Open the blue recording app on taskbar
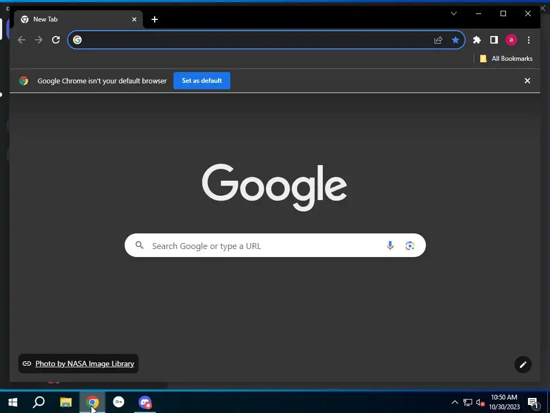This screenshot has width=550, height=413. pyautogui.click(x=145, y=402)
